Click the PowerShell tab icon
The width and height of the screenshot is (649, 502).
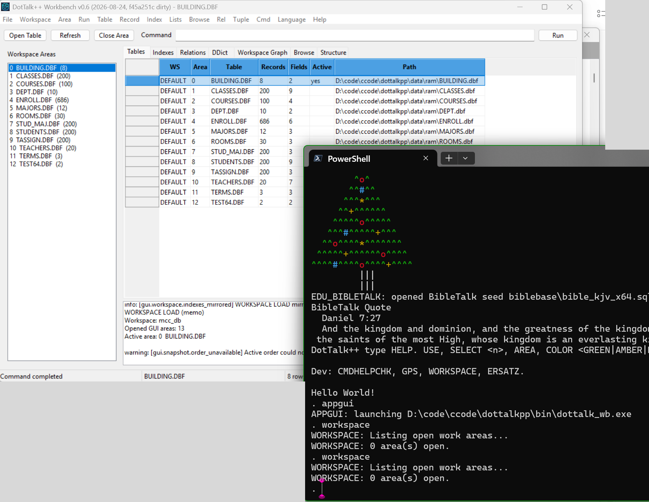click(318, 159)
